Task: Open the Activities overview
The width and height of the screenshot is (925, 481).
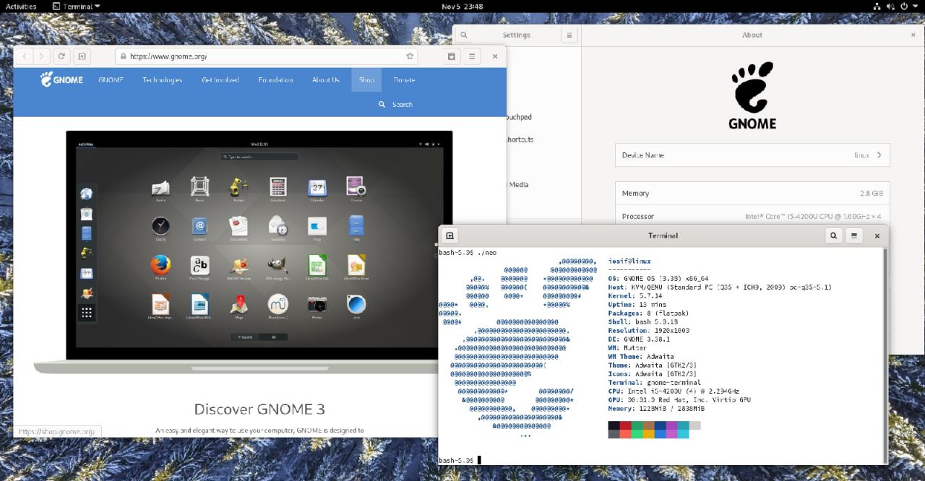Action: tap(21, 6)
